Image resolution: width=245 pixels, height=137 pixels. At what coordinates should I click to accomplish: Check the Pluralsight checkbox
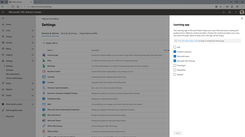pos(175,66)
